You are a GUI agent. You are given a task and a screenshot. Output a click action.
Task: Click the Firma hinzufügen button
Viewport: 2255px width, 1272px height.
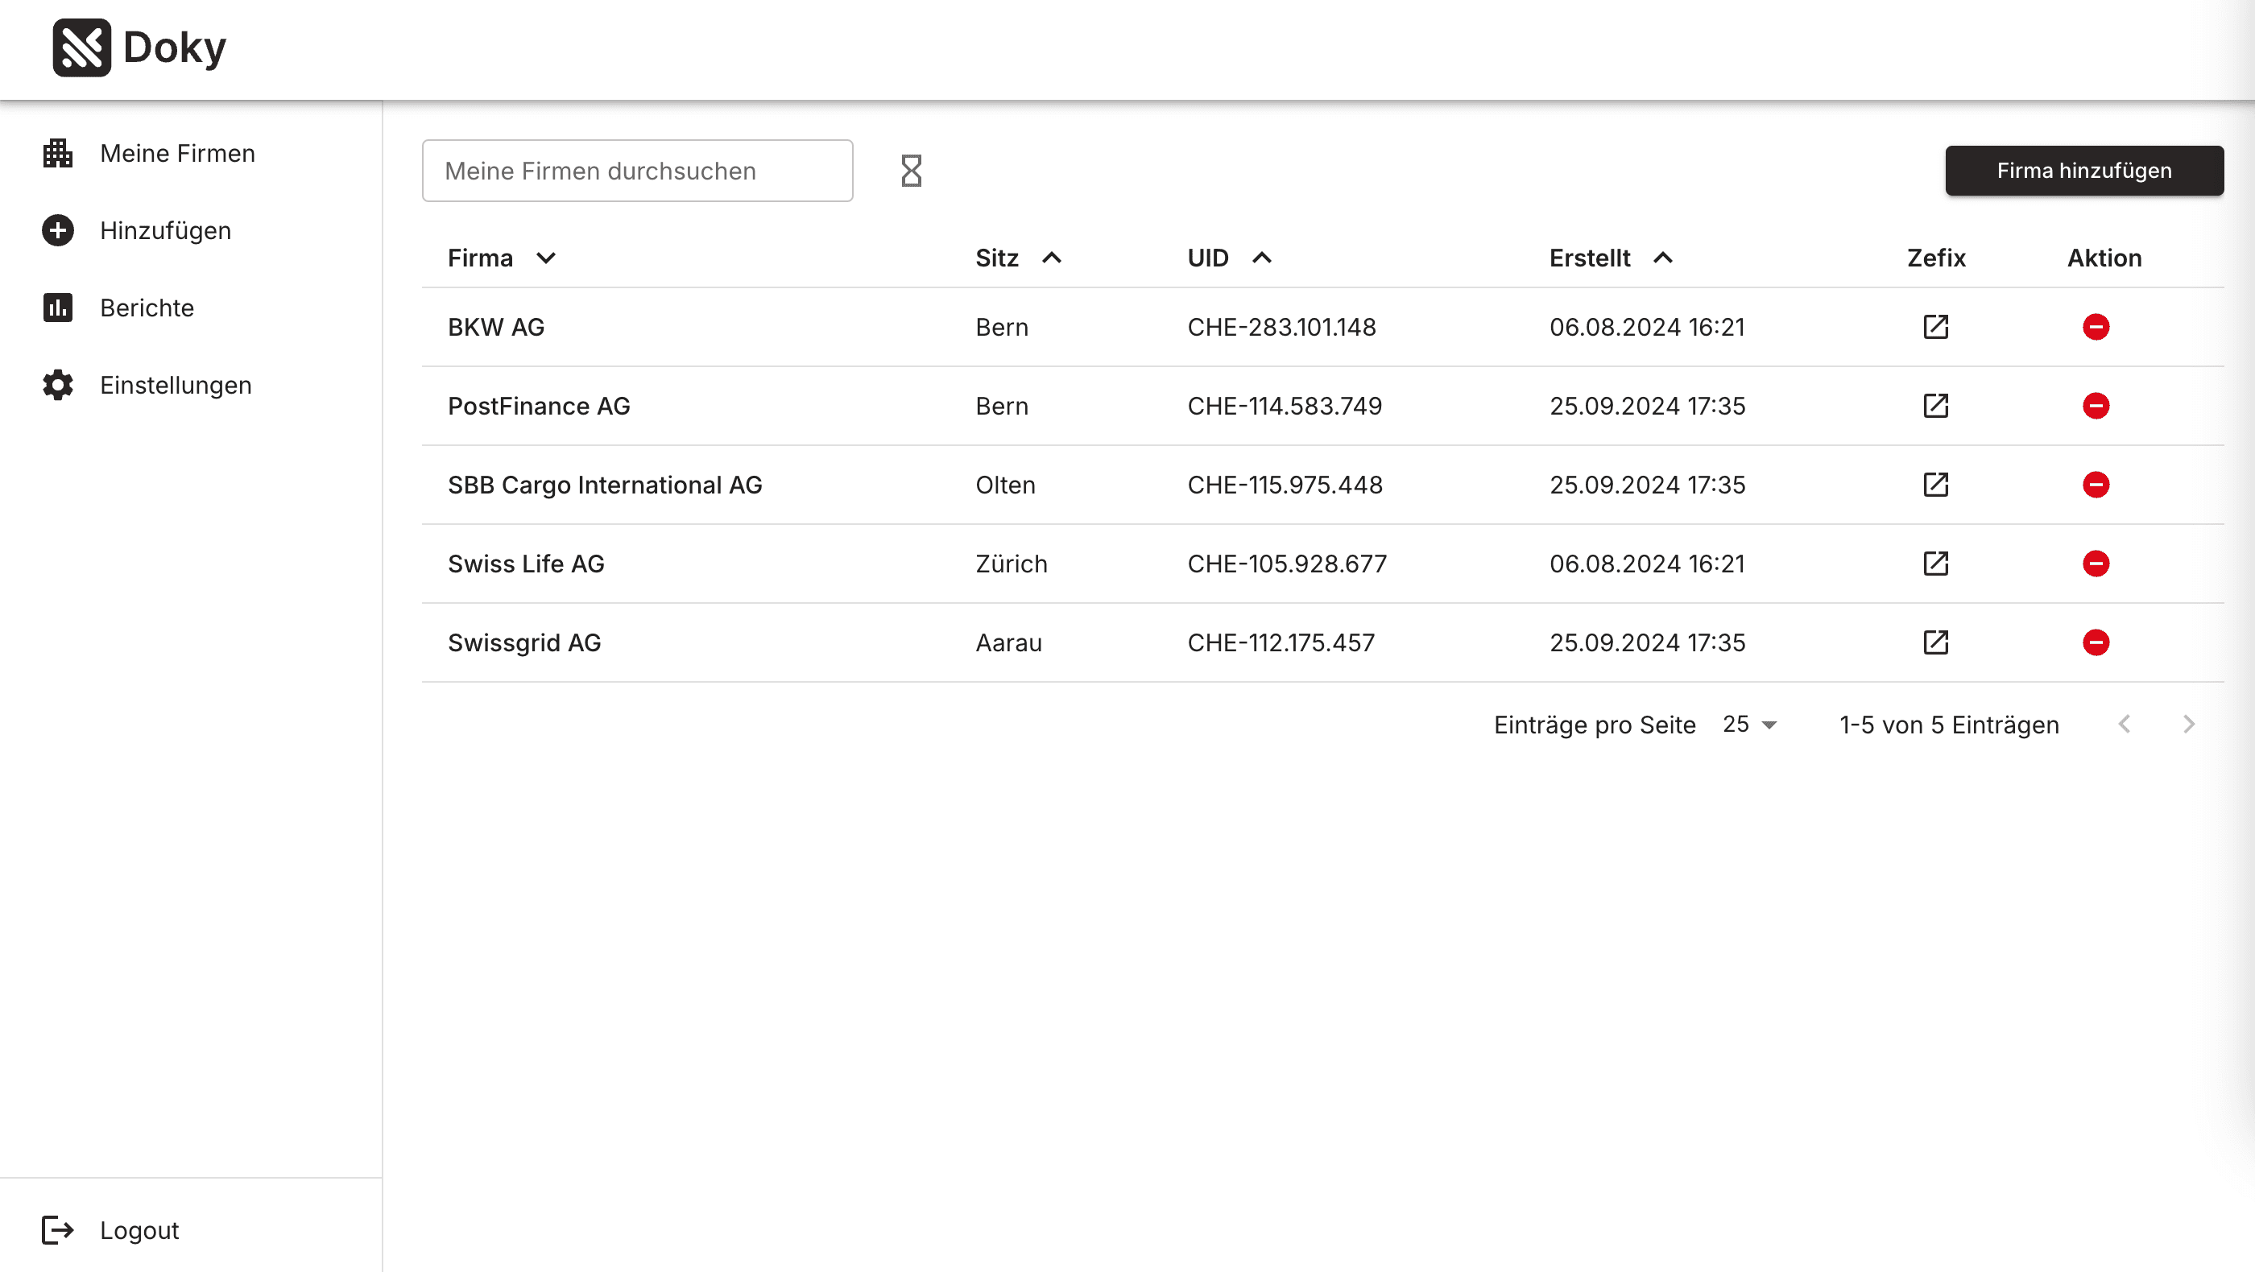click(x=2084, y=171)
